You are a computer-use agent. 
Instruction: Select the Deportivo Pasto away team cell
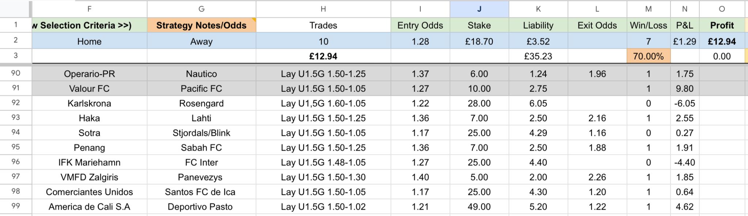(x=200, y=207)
